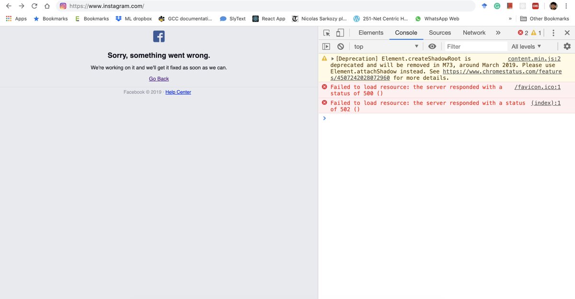Image resolution: width=575 pixels, height=299 pixels.
Task: Open the Apps bookmark shortcut
Action: [16, 19]
